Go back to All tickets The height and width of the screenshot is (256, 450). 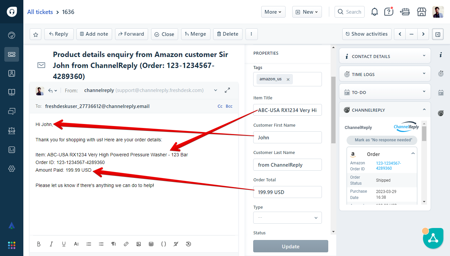coord(40,12)
